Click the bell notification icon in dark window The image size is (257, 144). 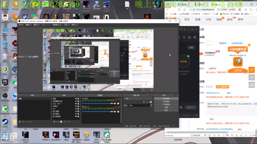[189, 37]
